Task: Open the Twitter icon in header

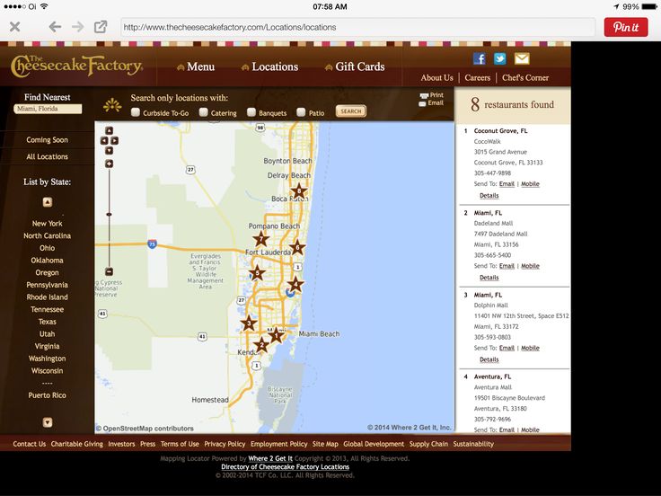Action: coord(500,58)
